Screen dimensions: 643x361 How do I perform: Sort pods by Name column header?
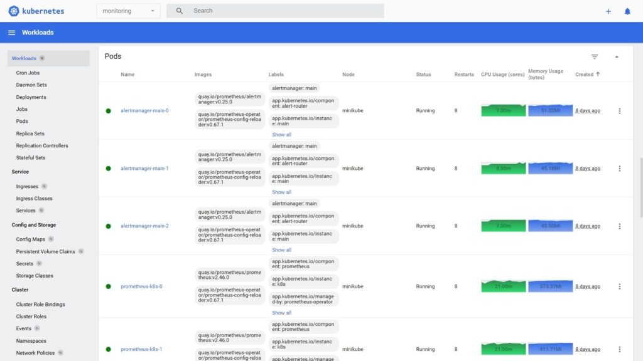point(127,75)
